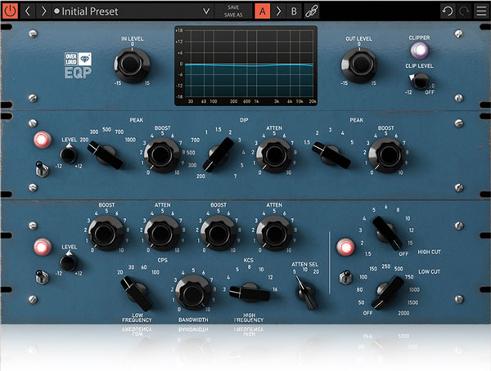
Task: Click the copy A to B arrow
Action: (278, 11)
